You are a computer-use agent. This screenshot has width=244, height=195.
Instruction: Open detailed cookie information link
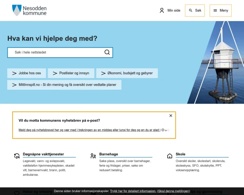pos(133,191)
